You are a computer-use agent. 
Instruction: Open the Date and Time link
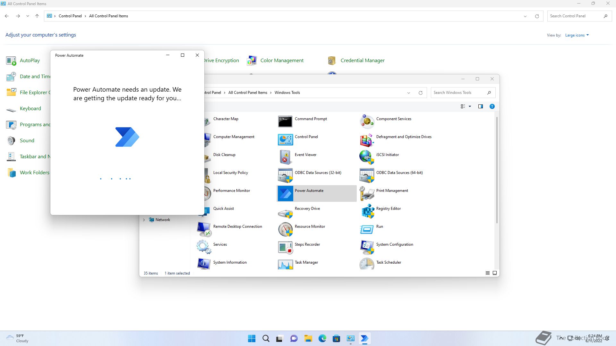tap(35, 77)
